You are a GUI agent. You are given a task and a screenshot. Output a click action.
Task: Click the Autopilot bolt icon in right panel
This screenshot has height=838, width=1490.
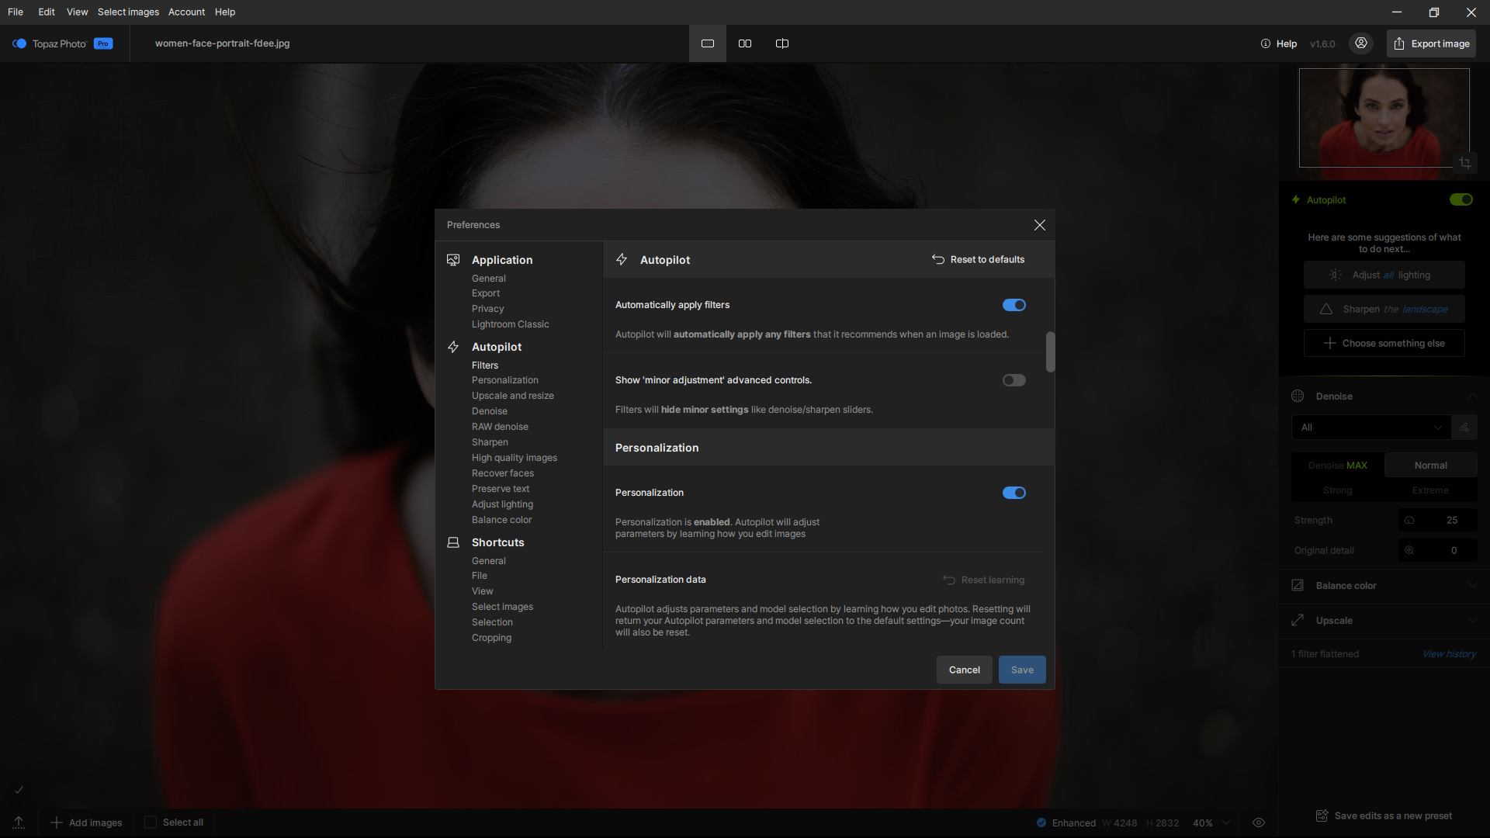(1296, 199)
